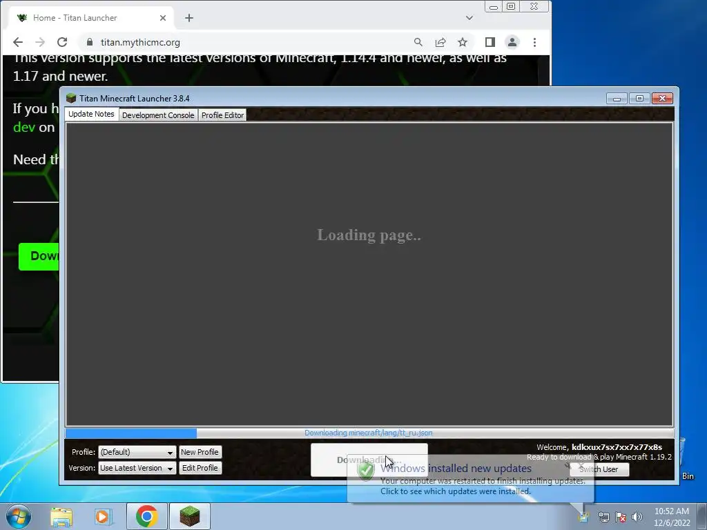Click the Minecraft launcher taskbar icon

click(x=189, y=516)
